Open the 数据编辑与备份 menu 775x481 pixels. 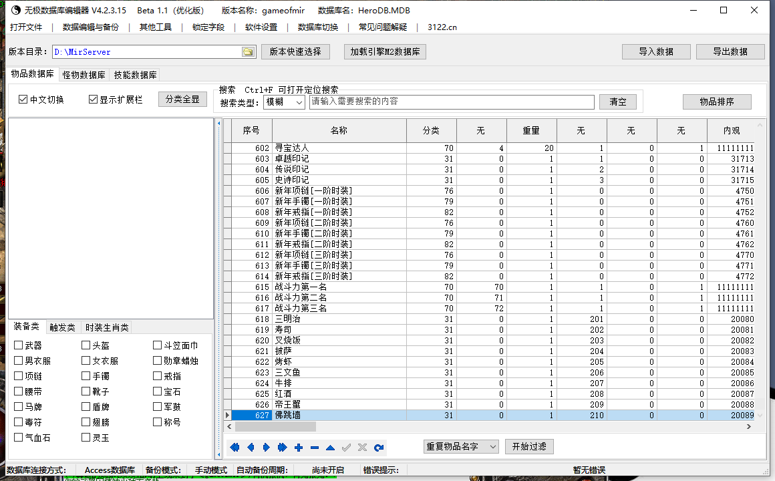[90, 27]
